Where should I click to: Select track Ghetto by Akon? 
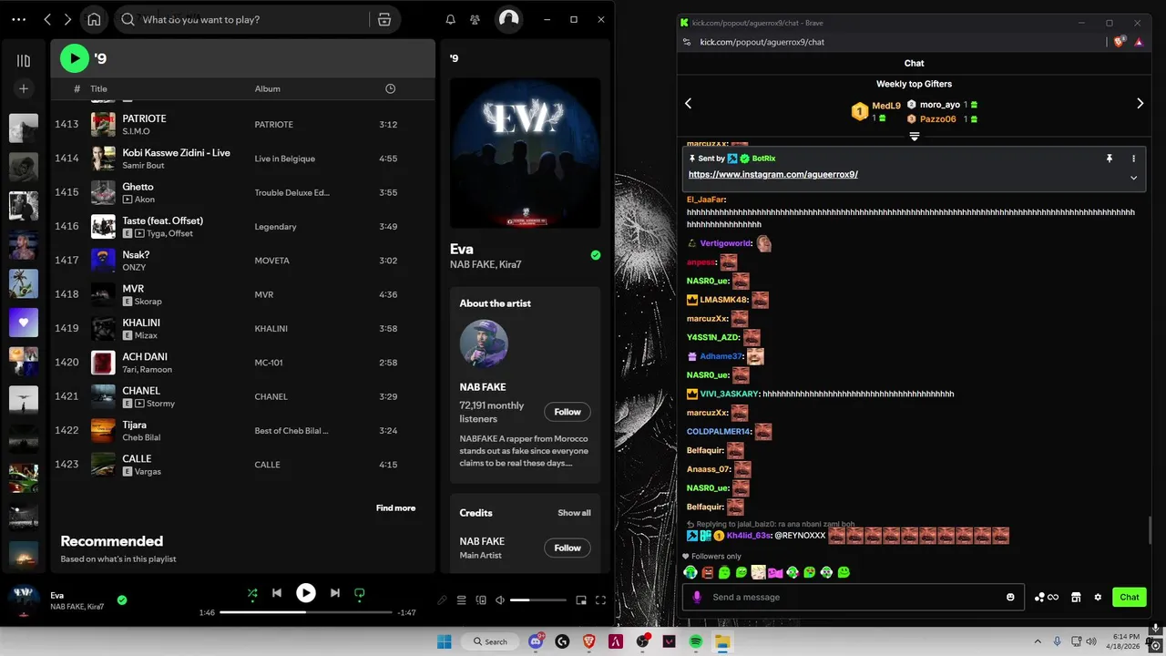tap(242, 192)
